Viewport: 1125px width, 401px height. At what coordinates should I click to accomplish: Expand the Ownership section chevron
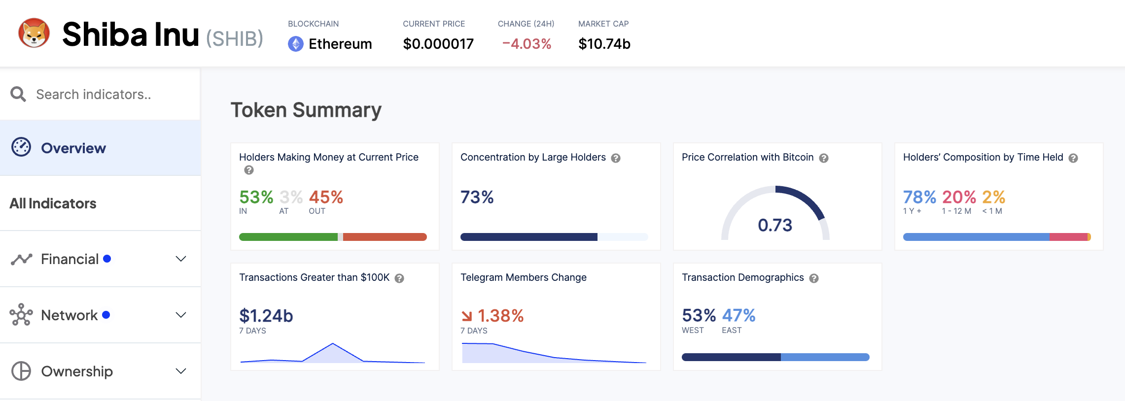pos(181,371)
